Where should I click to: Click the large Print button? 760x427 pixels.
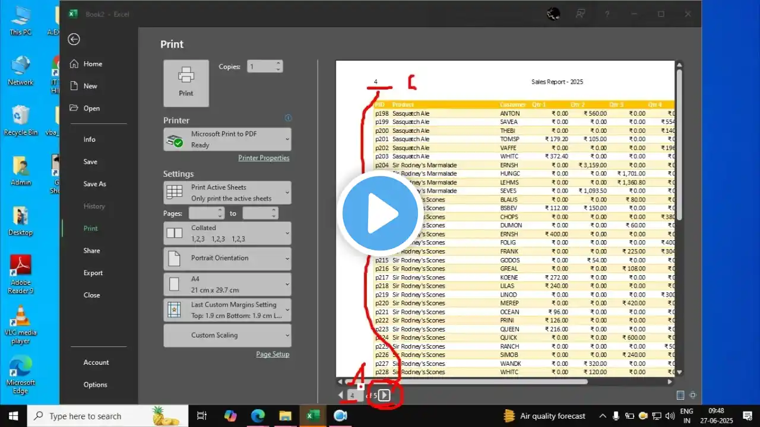coord(186,83)
